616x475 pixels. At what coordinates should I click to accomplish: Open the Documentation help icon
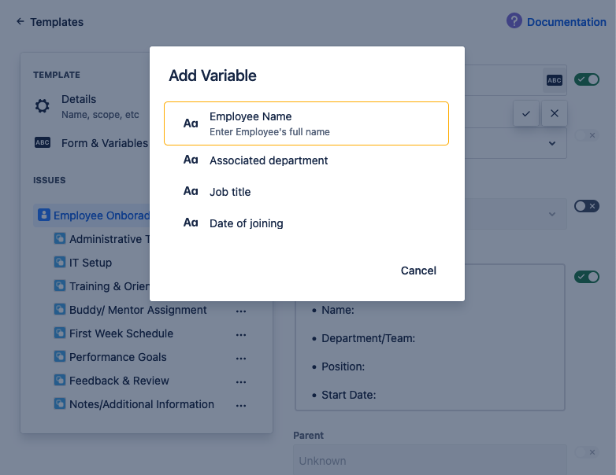pos(514,21)
